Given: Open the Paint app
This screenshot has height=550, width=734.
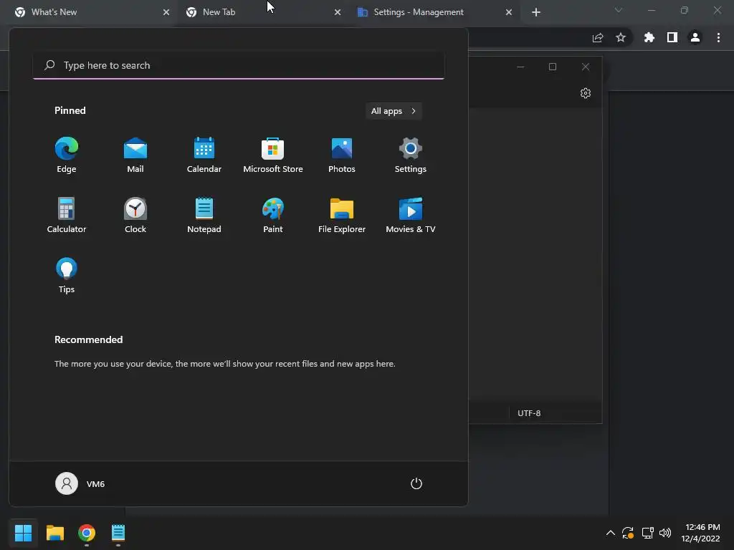Looking at the screenshot, I should (x=273, y=215).
